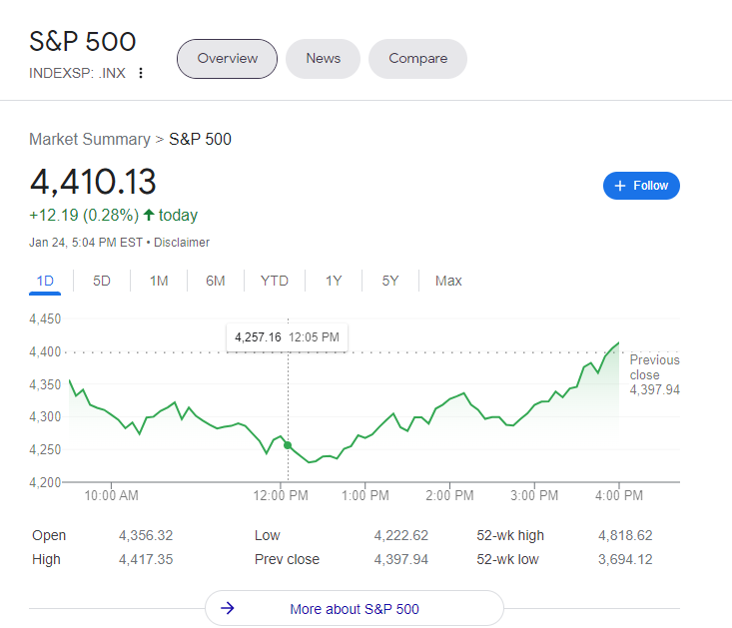The image size is (732, 628).
Task: Select the 5D time range
Action: pyautogui.click(x=101, y=281)
